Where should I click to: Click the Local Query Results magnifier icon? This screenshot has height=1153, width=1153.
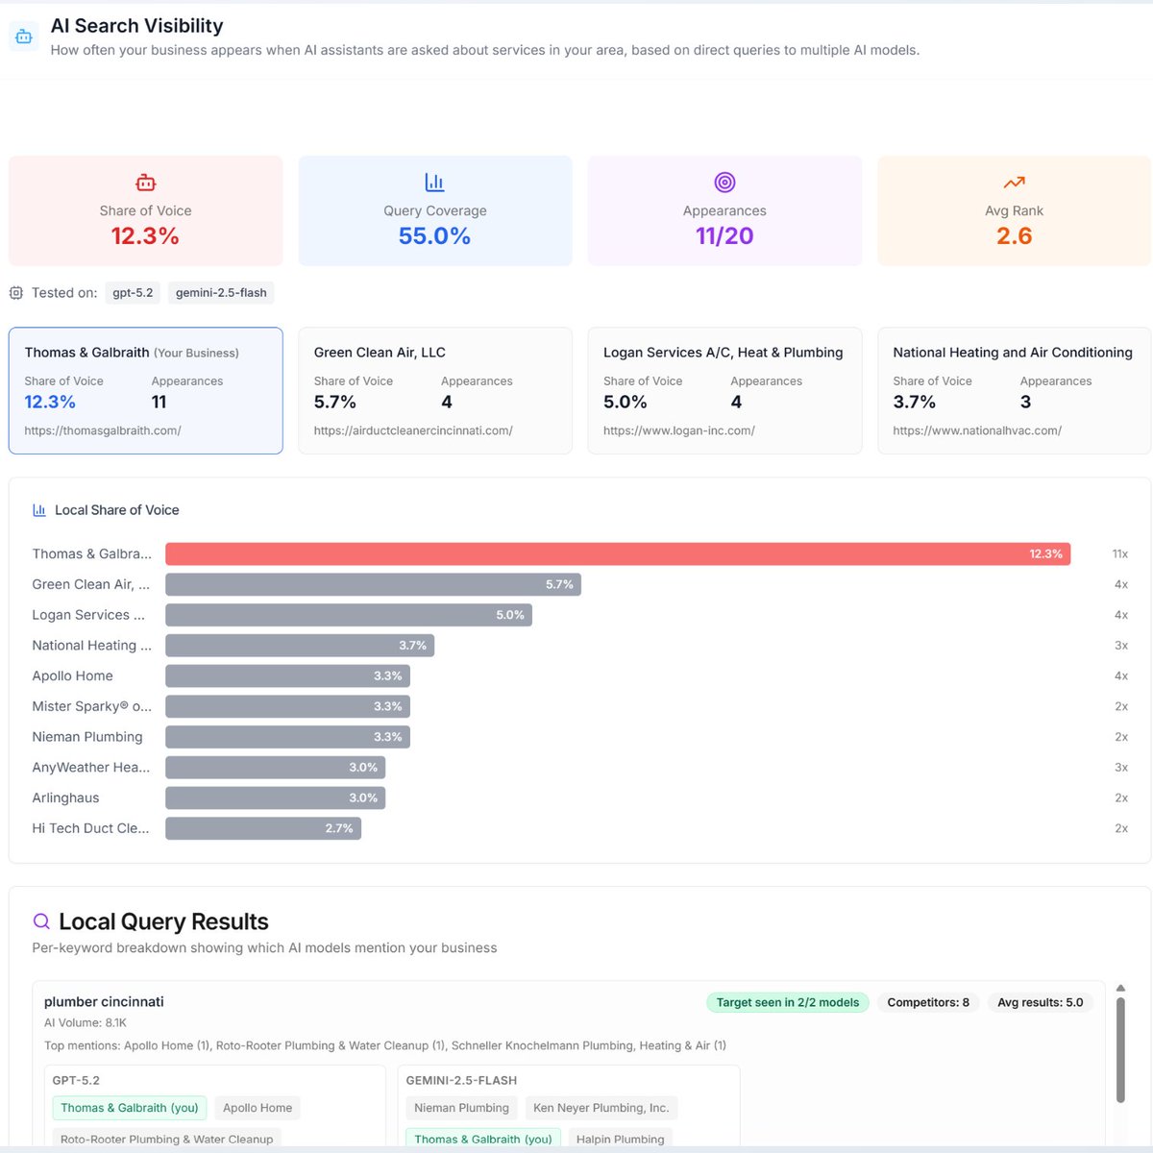(41, 920)
